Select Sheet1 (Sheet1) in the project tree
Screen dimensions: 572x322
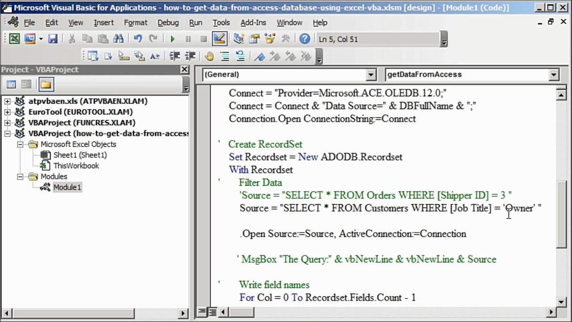pos(80,155)
